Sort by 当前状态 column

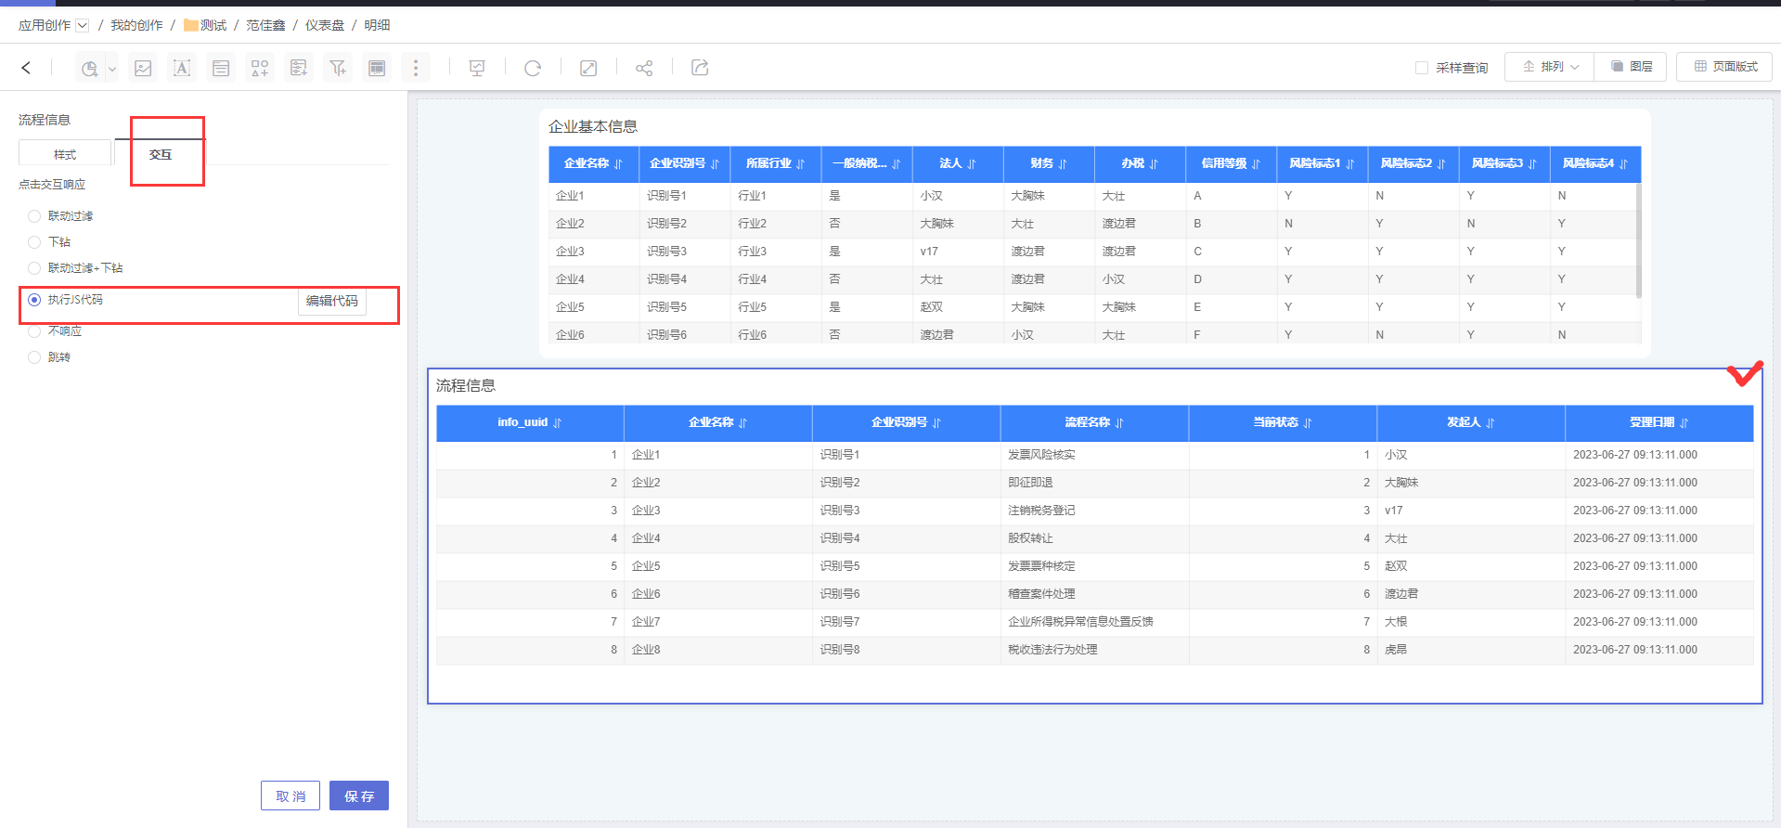point(1307,423)
